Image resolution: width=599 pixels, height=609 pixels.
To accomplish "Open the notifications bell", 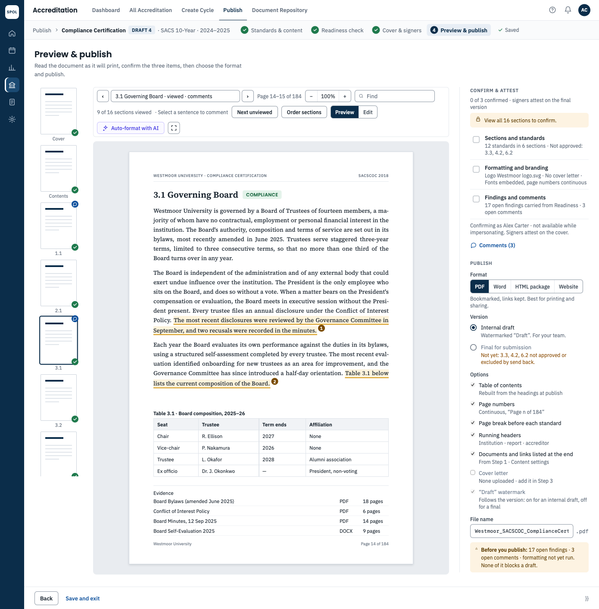I will pos(568,10).
